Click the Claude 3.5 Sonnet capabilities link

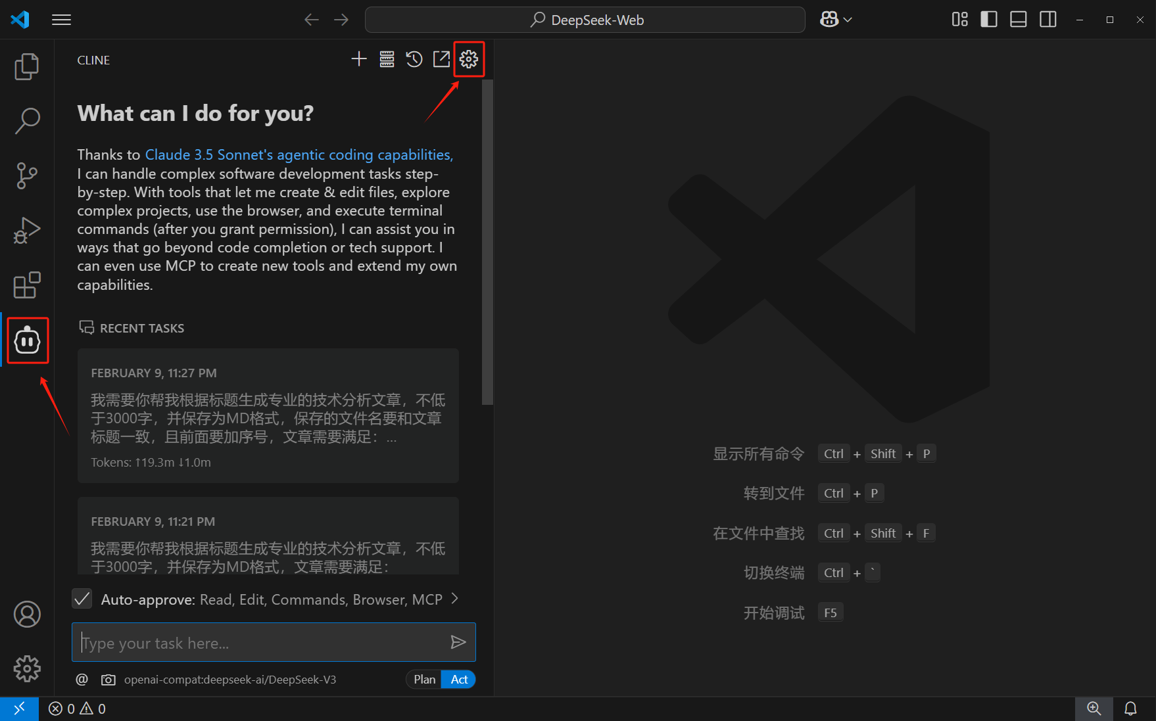pyautogui.click(x=297, y=154)
